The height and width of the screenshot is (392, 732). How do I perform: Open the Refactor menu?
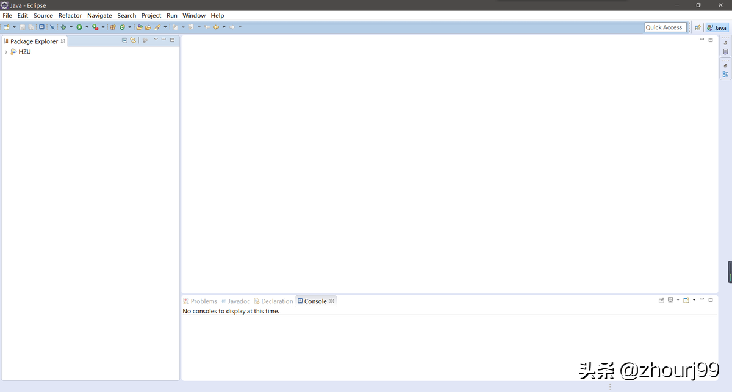[x=70, y=15]
